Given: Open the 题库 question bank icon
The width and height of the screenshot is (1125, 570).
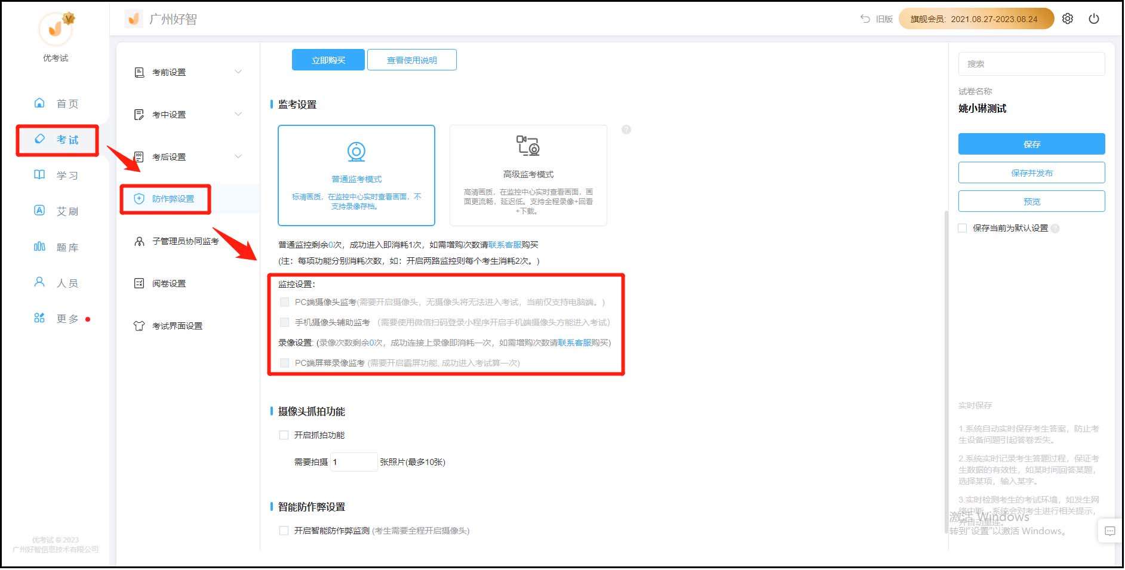Looking at the screenshot, I should (x=57, y=247).
